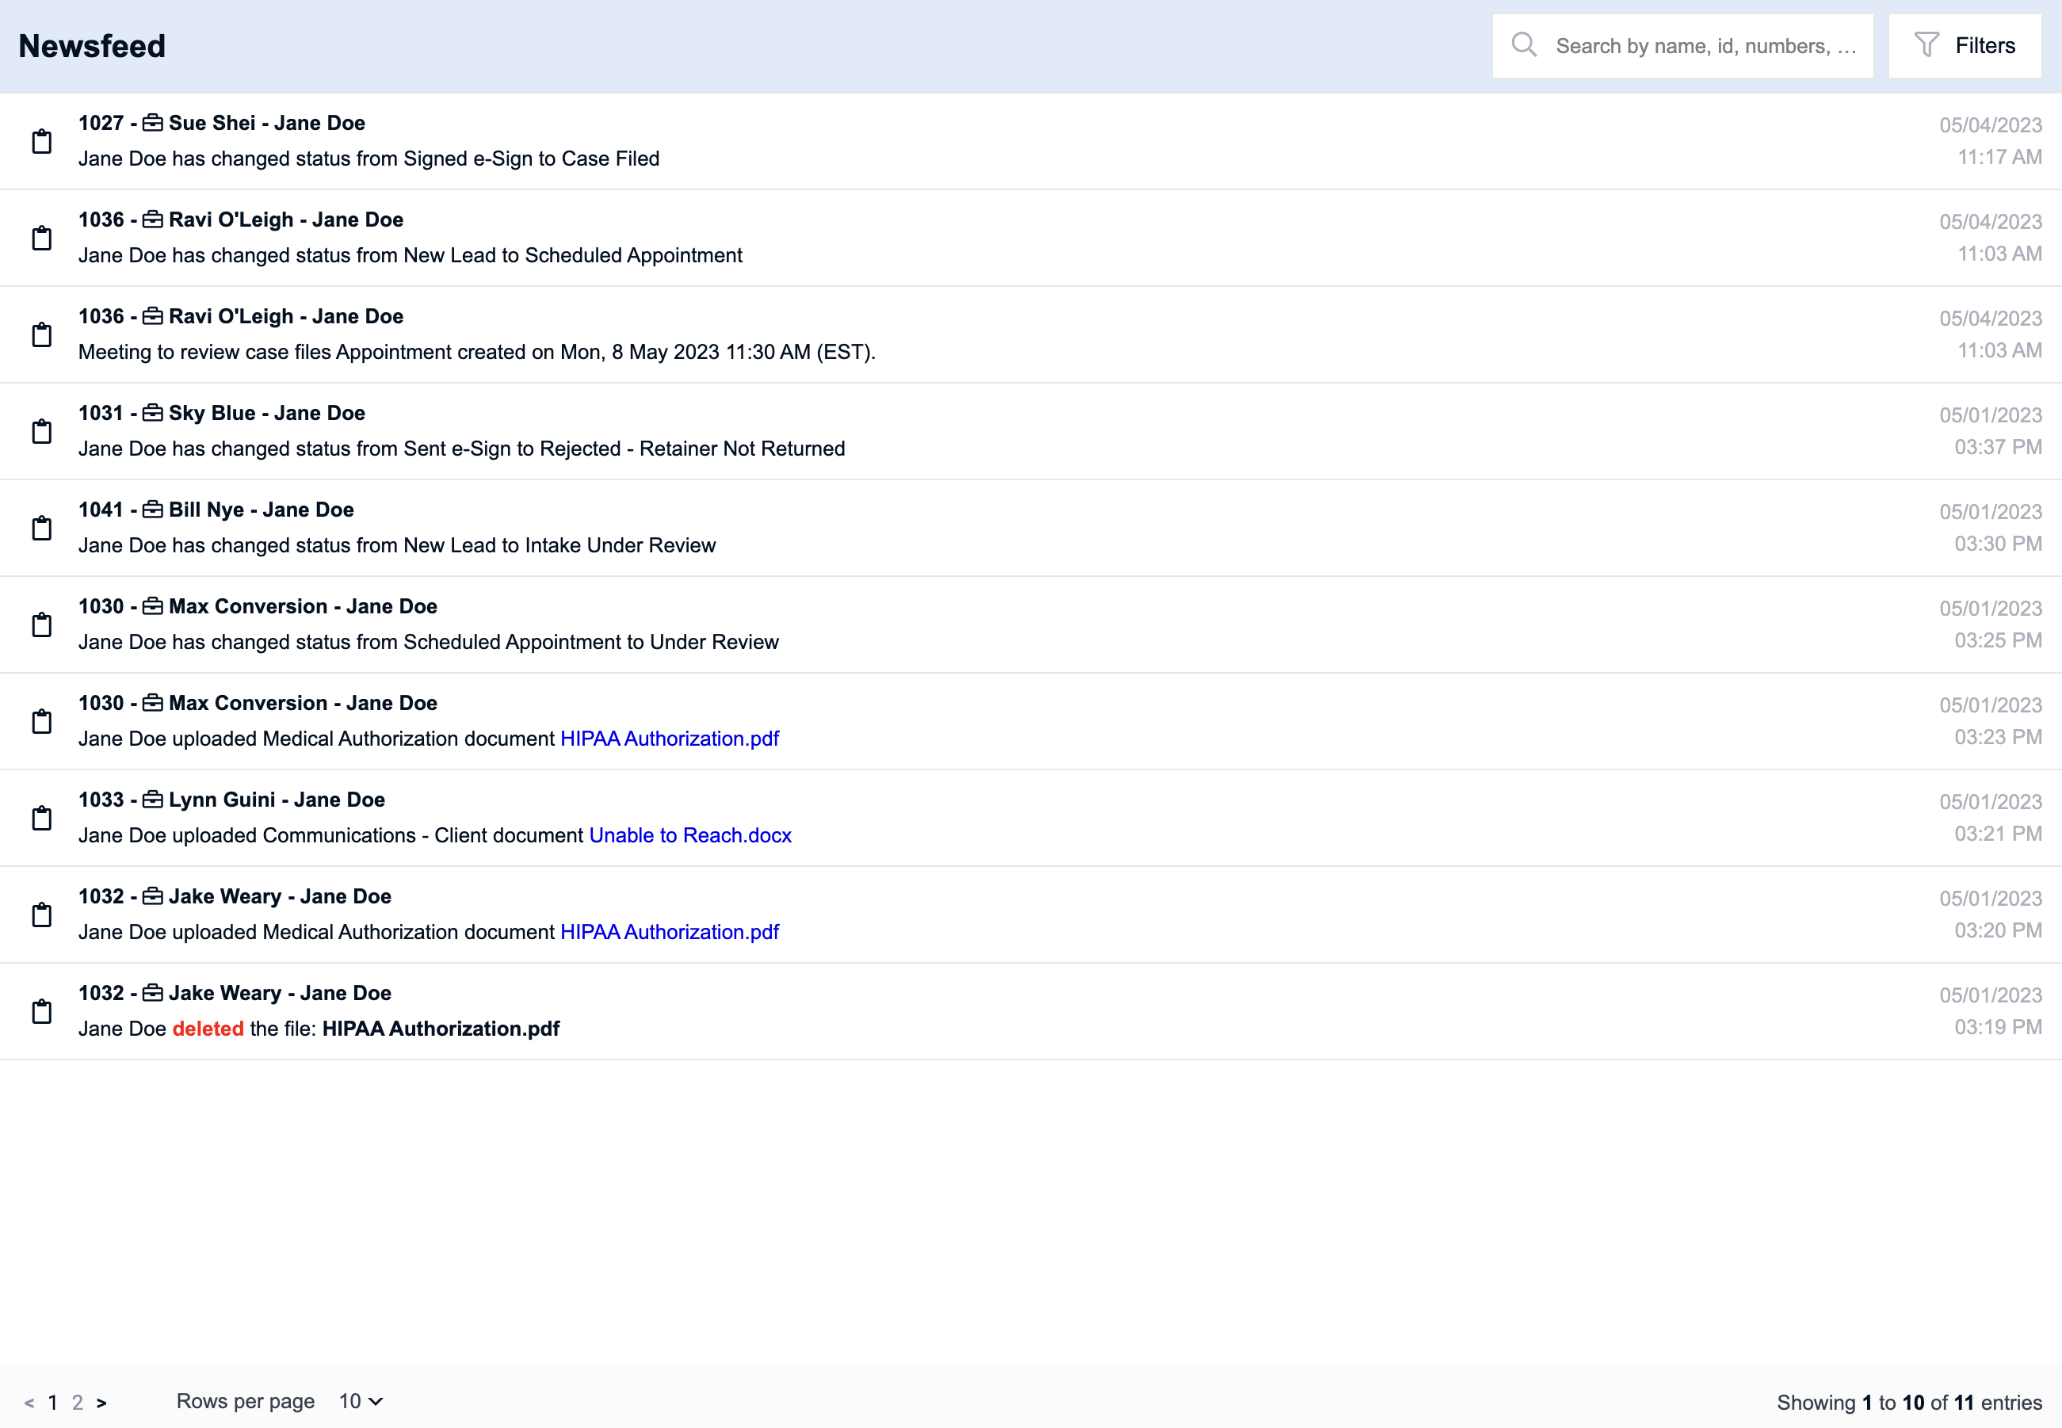Image resolution: width=2062 pixels, height=1428 pixels.
Task: Open case title 1033 - Lynn Guini - Jane Doe
Action: [231, 799]
